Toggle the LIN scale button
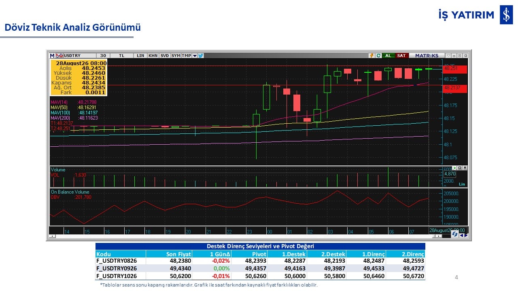This screenshot has width=518, height=291. pos(140,56)
